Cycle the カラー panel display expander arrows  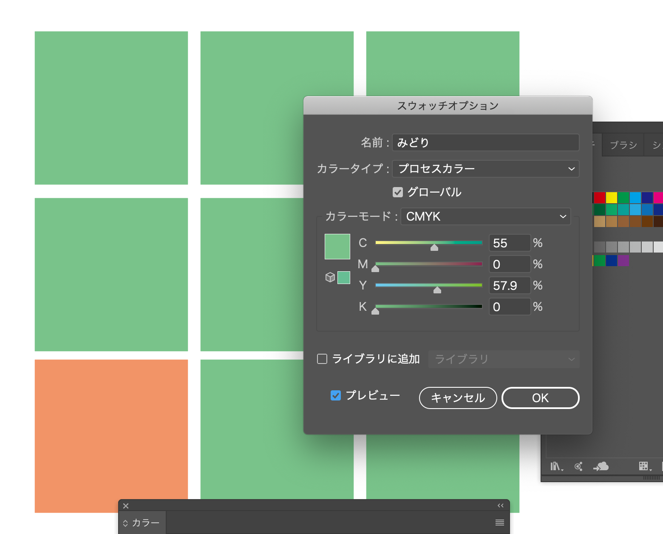(125, 523)
